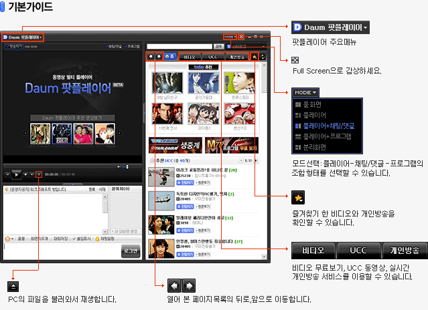Switch to the 개인방송 tab in the player
The image size is (428, 310).
[236, 57]
